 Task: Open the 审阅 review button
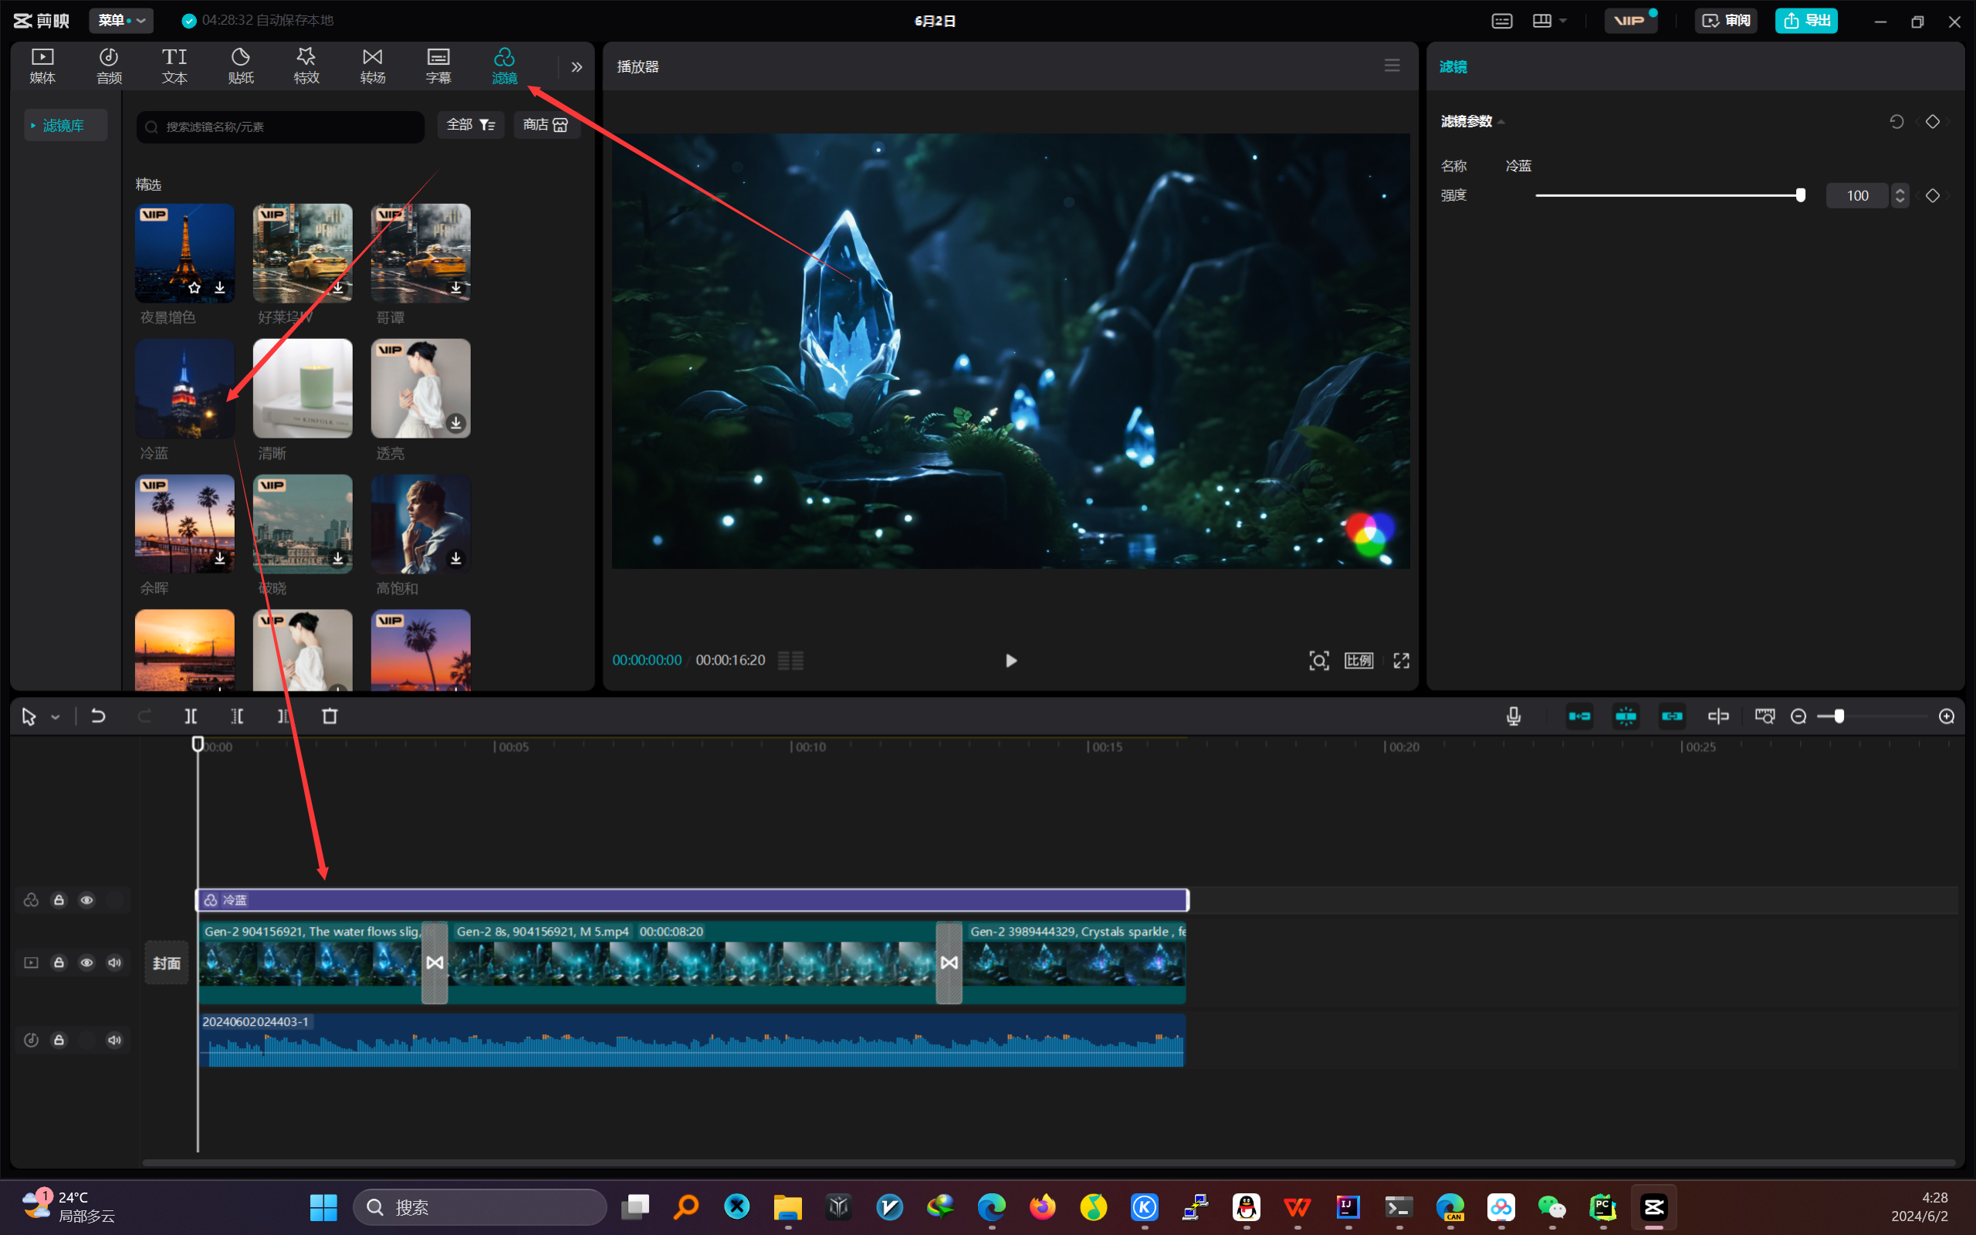1726,20
